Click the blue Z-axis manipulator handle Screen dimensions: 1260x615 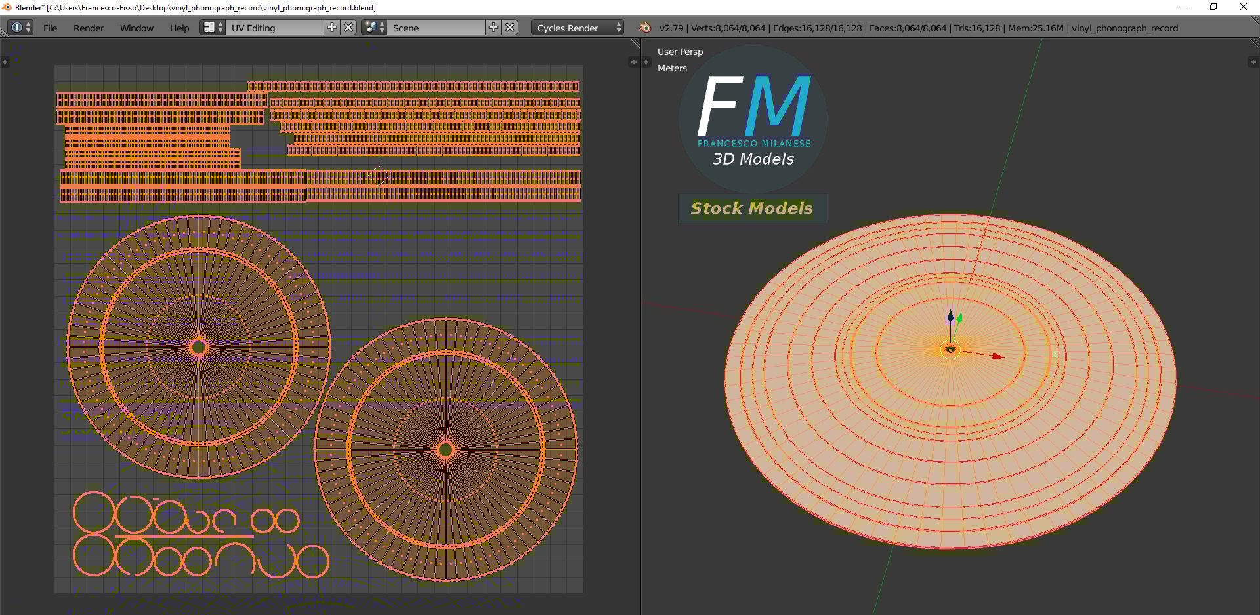click(x=950, y=317)
